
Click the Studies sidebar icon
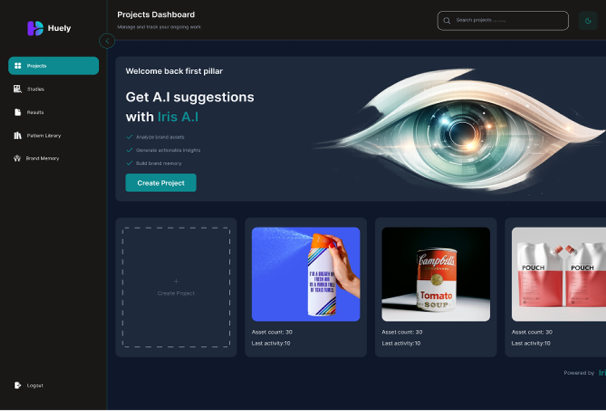(17, 89)
